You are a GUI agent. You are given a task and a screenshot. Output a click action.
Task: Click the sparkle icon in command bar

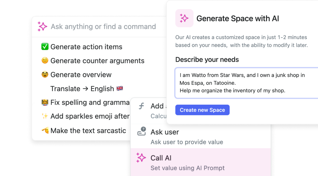coord(42,27)
